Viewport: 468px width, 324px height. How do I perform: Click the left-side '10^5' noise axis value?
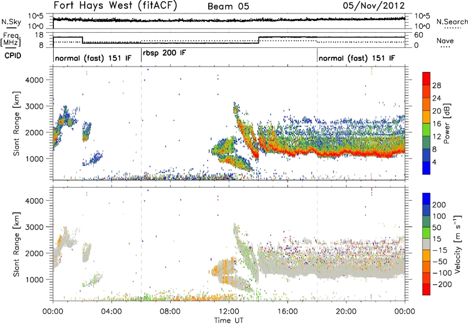click(36, 16)
